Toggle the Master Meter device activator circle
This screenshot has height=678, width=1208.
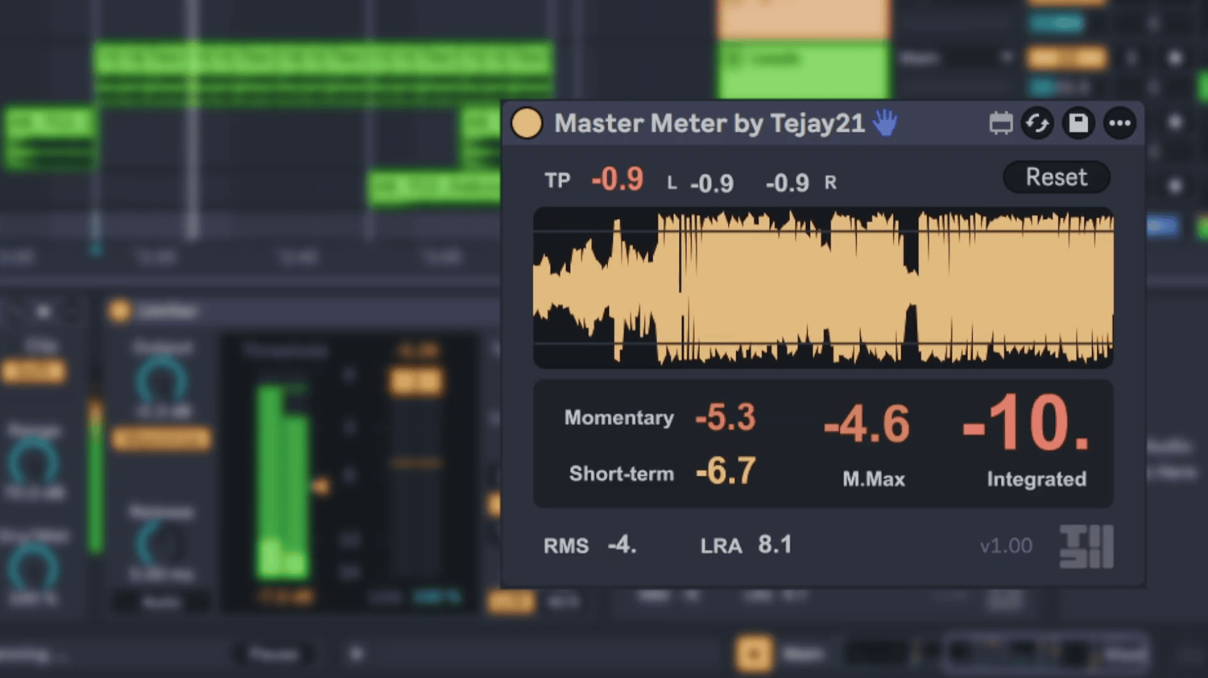click(527, 122)
